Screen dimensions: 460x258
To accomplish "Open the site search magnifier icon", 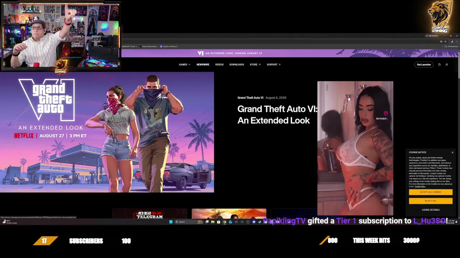I will [x=439, y=64].
